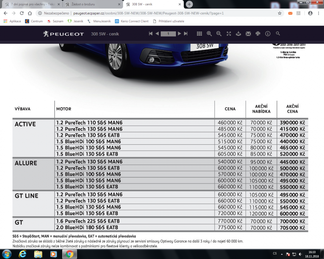Switch viewer to fullscreen mode
Image resolution: width=324 pixels, height=259 pixels.
(x=229, y=34)
